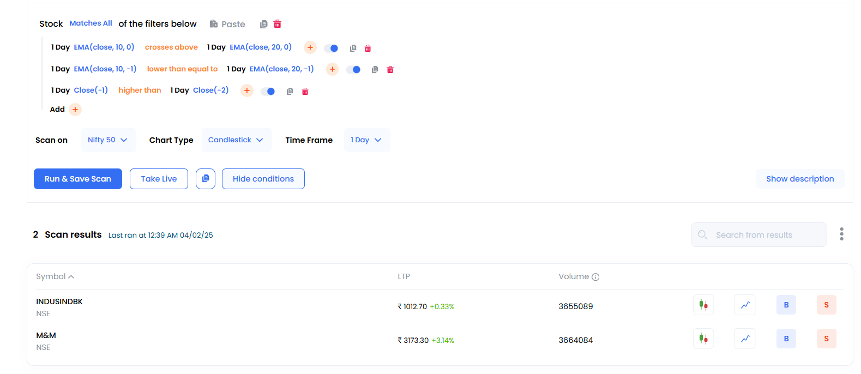Screen dimensions: 861x374
Task: Edit Close(-1) parameter
Action: [91, 91]
